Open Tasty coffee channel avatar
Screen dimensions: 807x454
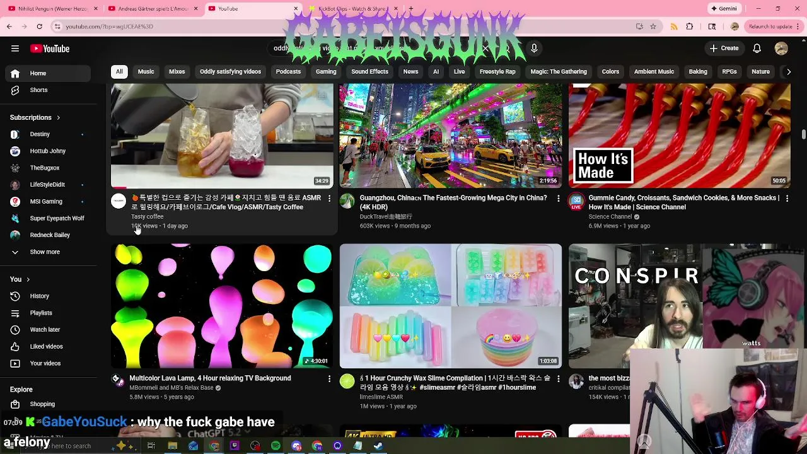(119, 202)
